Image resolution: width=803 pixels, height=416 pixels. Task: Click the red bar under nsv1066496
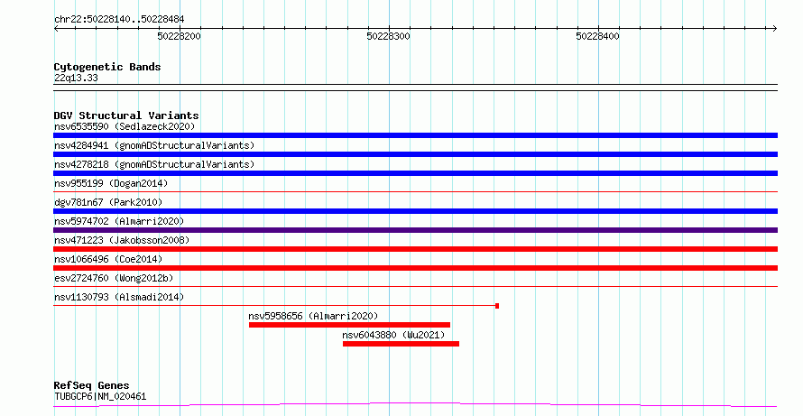tap(415, 268)
